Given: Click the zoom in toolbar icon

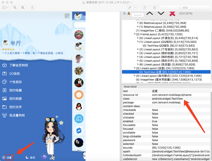Looking at the screenshot, I should point(23,8).
